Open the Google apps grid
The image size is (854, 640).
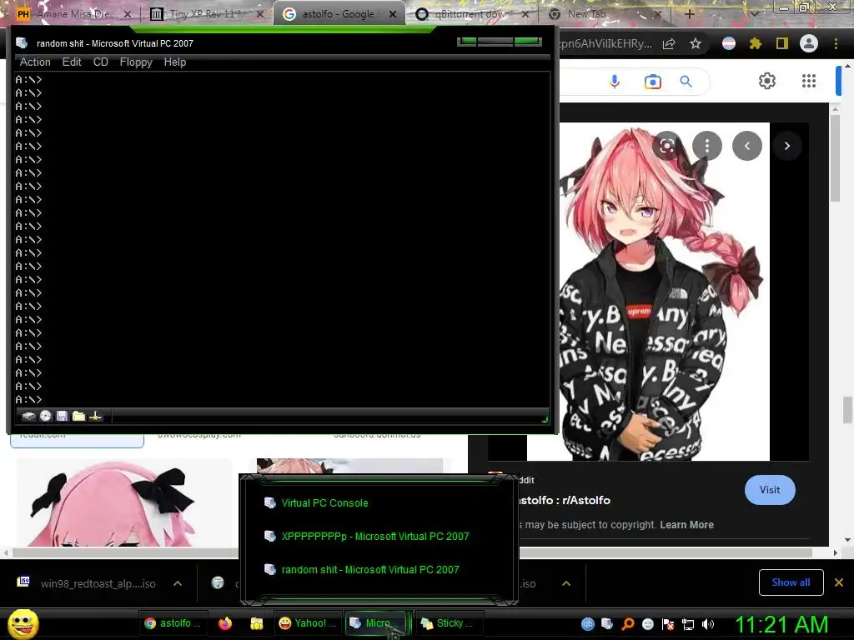point(809,81)
